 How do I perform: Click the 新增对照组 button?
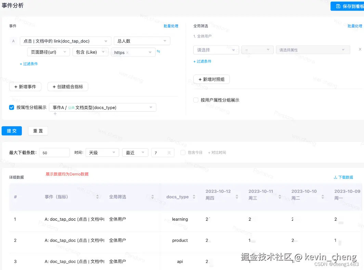(211, 79)
